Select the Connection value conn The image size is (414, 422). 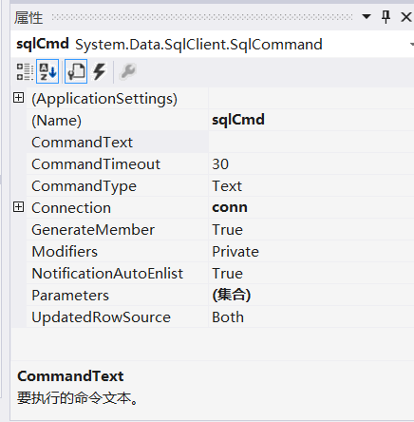311,207
